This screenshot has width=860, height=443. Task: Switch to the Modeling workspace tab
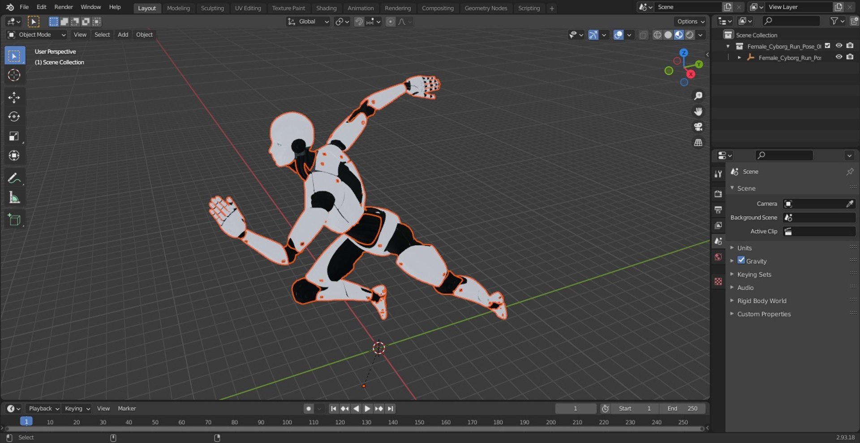pos(178,8)
